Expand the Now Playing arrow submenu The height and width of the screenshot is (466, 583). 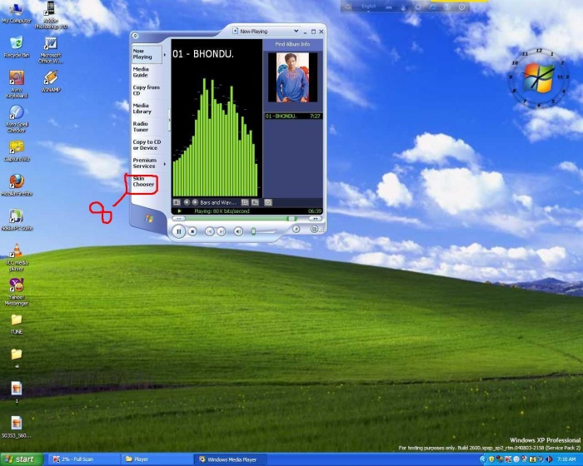pos(165,55)
